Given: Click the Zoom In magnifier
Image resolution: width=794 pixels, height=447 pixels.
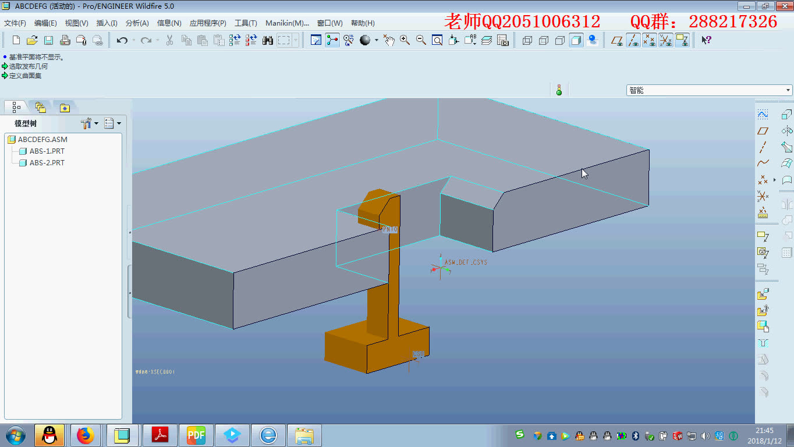Looking at the screenshot, I should [405, 40].
